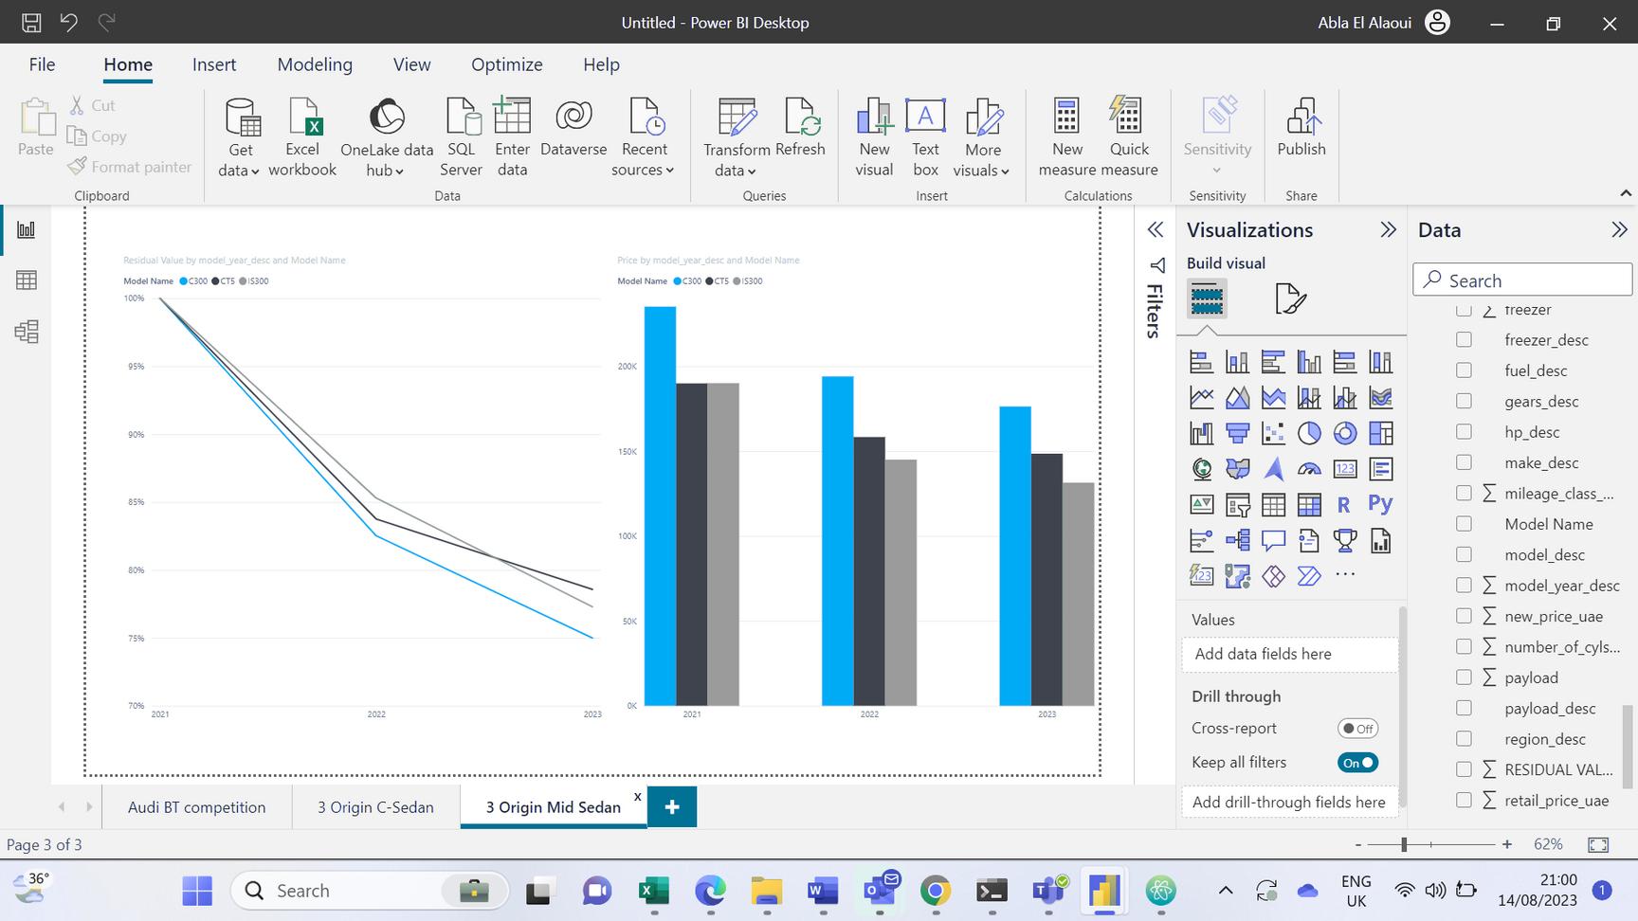This screenshot has width=1638, height=921.
Task: Select the scatter chart visual
Action: coord(1273,433)
